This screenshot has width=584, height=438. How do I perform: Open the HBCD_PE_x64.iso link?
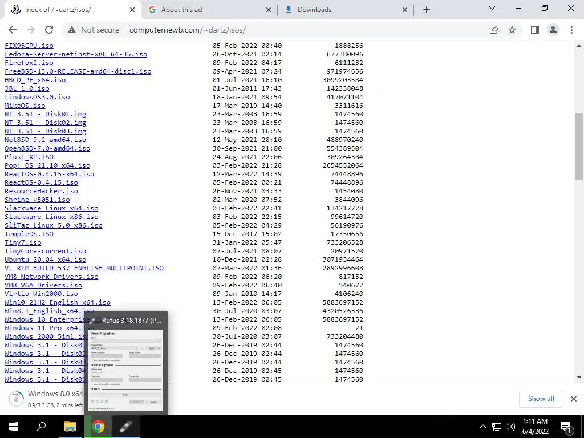35,80
